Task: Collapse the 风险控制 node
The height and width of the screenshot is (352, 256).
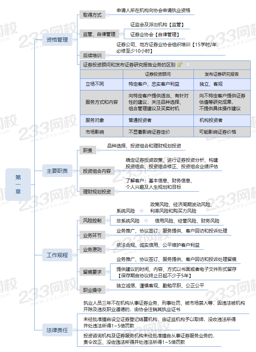Action: [108, 220]
